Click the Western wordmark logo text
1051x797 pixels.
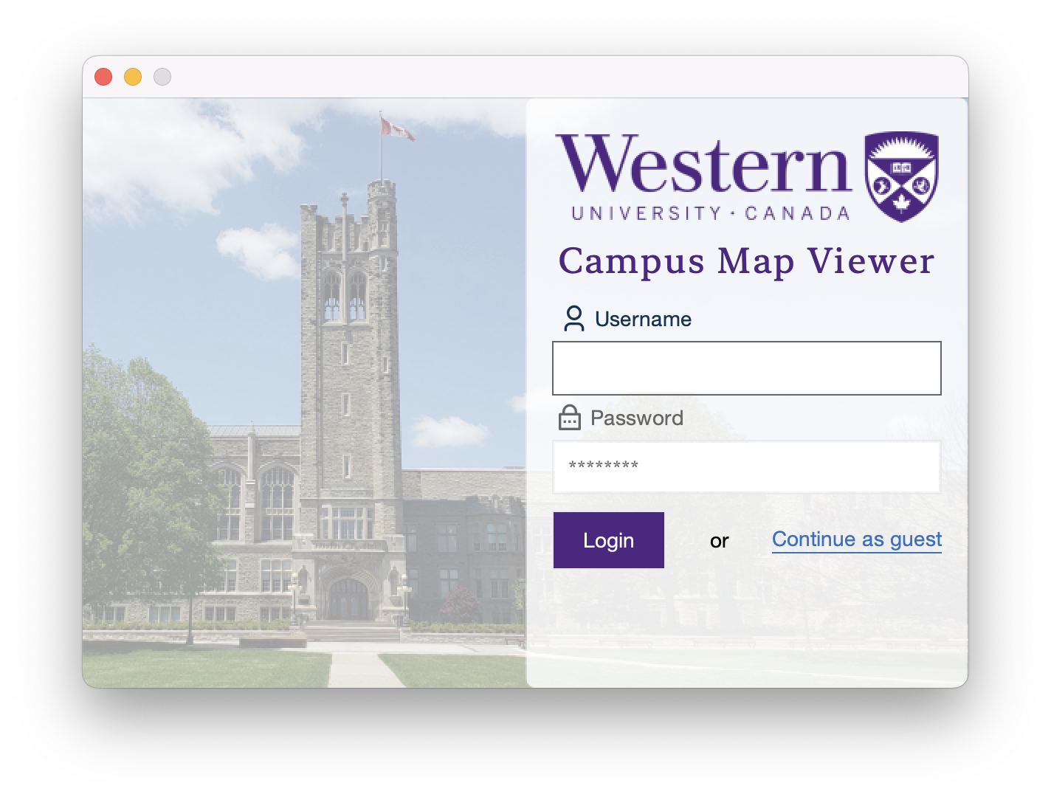704,165
